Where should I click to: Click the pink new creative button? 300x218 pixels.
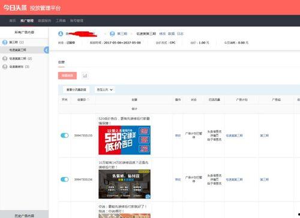pyautogui.click(x=67, y=76)
